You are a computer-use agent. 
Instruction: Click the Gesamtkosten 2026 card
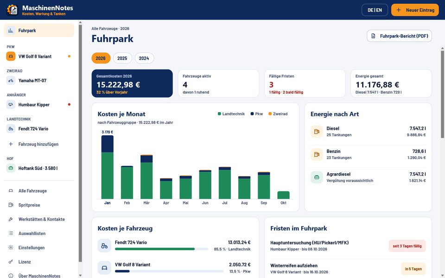(132, 83)
